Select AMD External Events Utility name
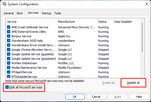This screenshot has height=102, width=151. tap(29, 32)
